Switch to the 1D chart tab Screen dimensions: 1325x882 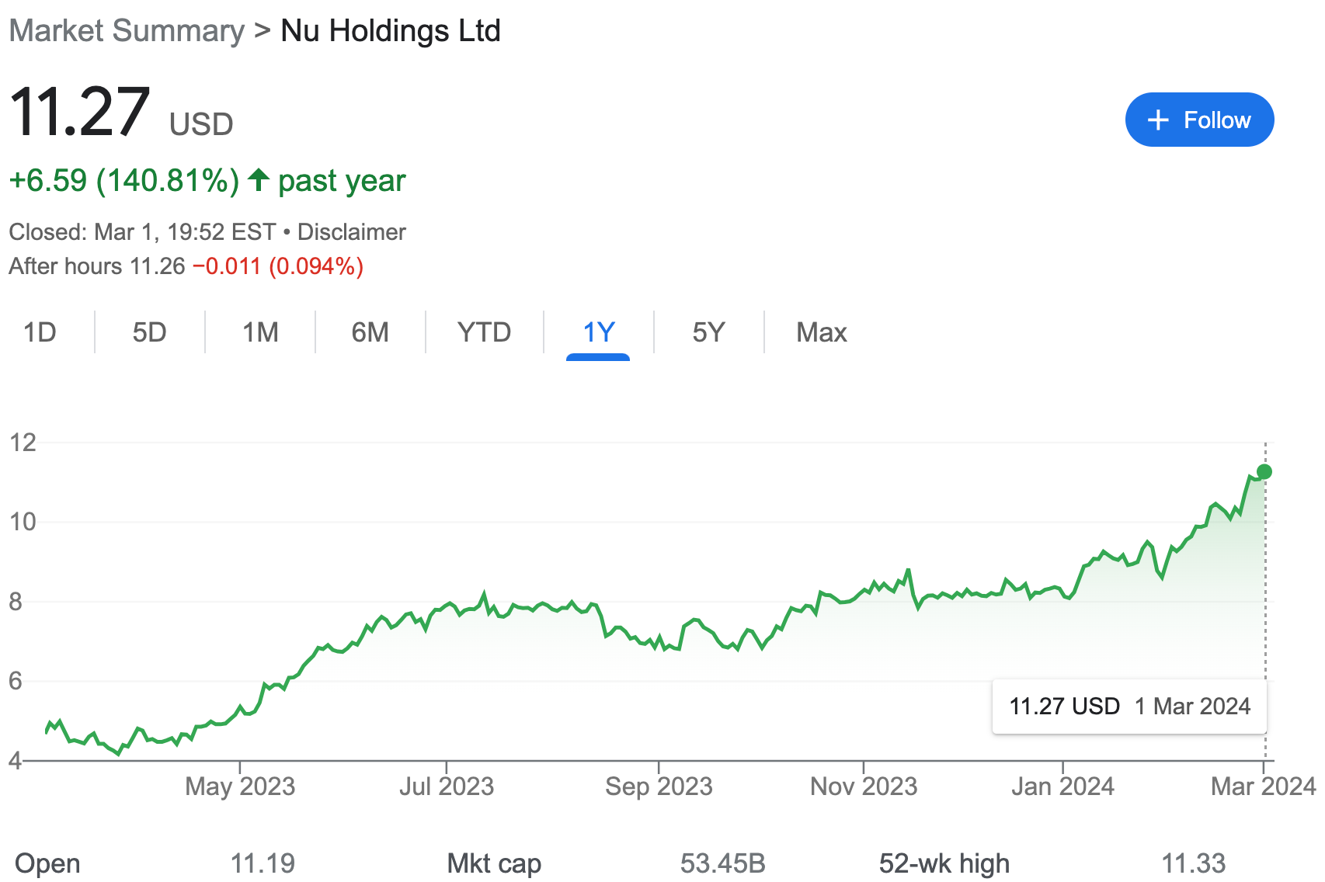(x=41, y=332)
